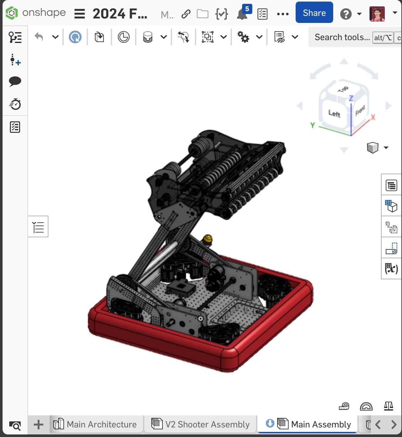The image size is (402, 437).
Task: Open the sidebar checklist tasks icon
Action: click(x=15, y=127)
